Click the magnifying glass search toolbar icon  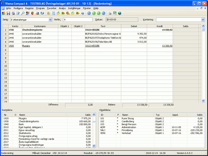23,13
